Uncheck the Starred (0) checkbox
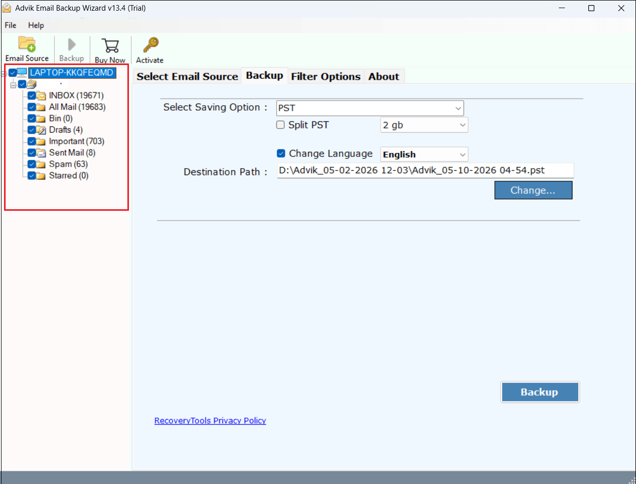 point(31,176)
